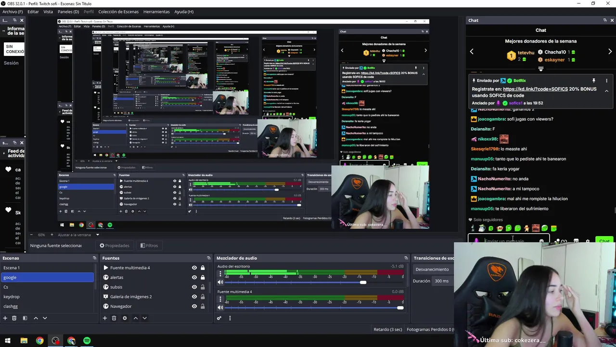The image size is (616, 347).
Task: Open the Desvanecimiento transition dropdown
Action: click(434, 269)
